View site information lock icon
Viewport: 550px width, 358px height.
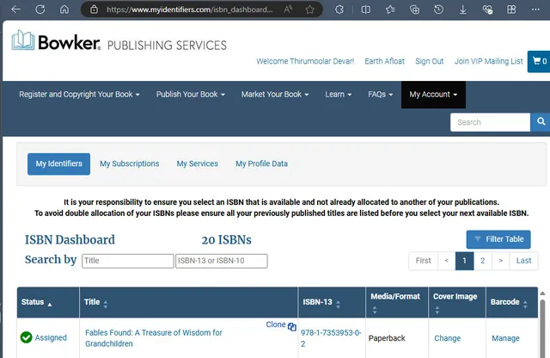94,9
